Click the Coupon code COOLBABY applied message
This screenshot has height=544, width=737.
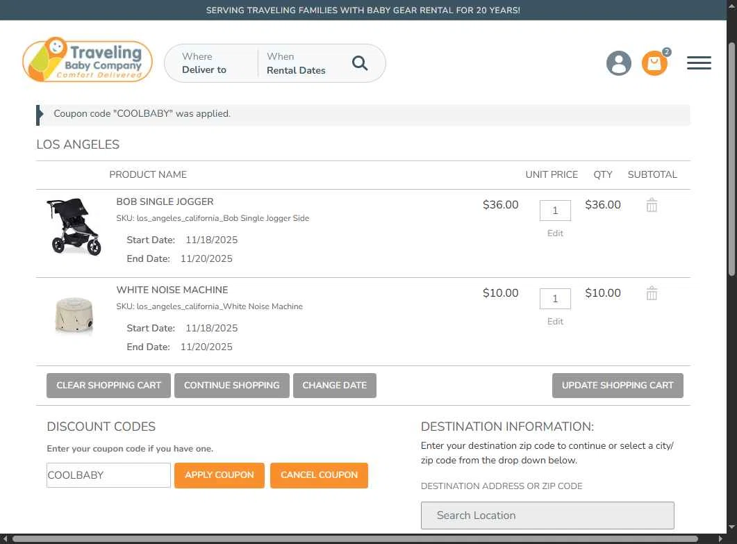pos(142,114)
